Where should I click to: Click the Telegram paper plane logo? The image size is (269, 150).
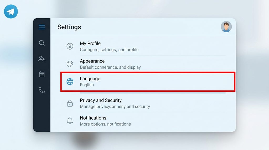coord(11,12)
